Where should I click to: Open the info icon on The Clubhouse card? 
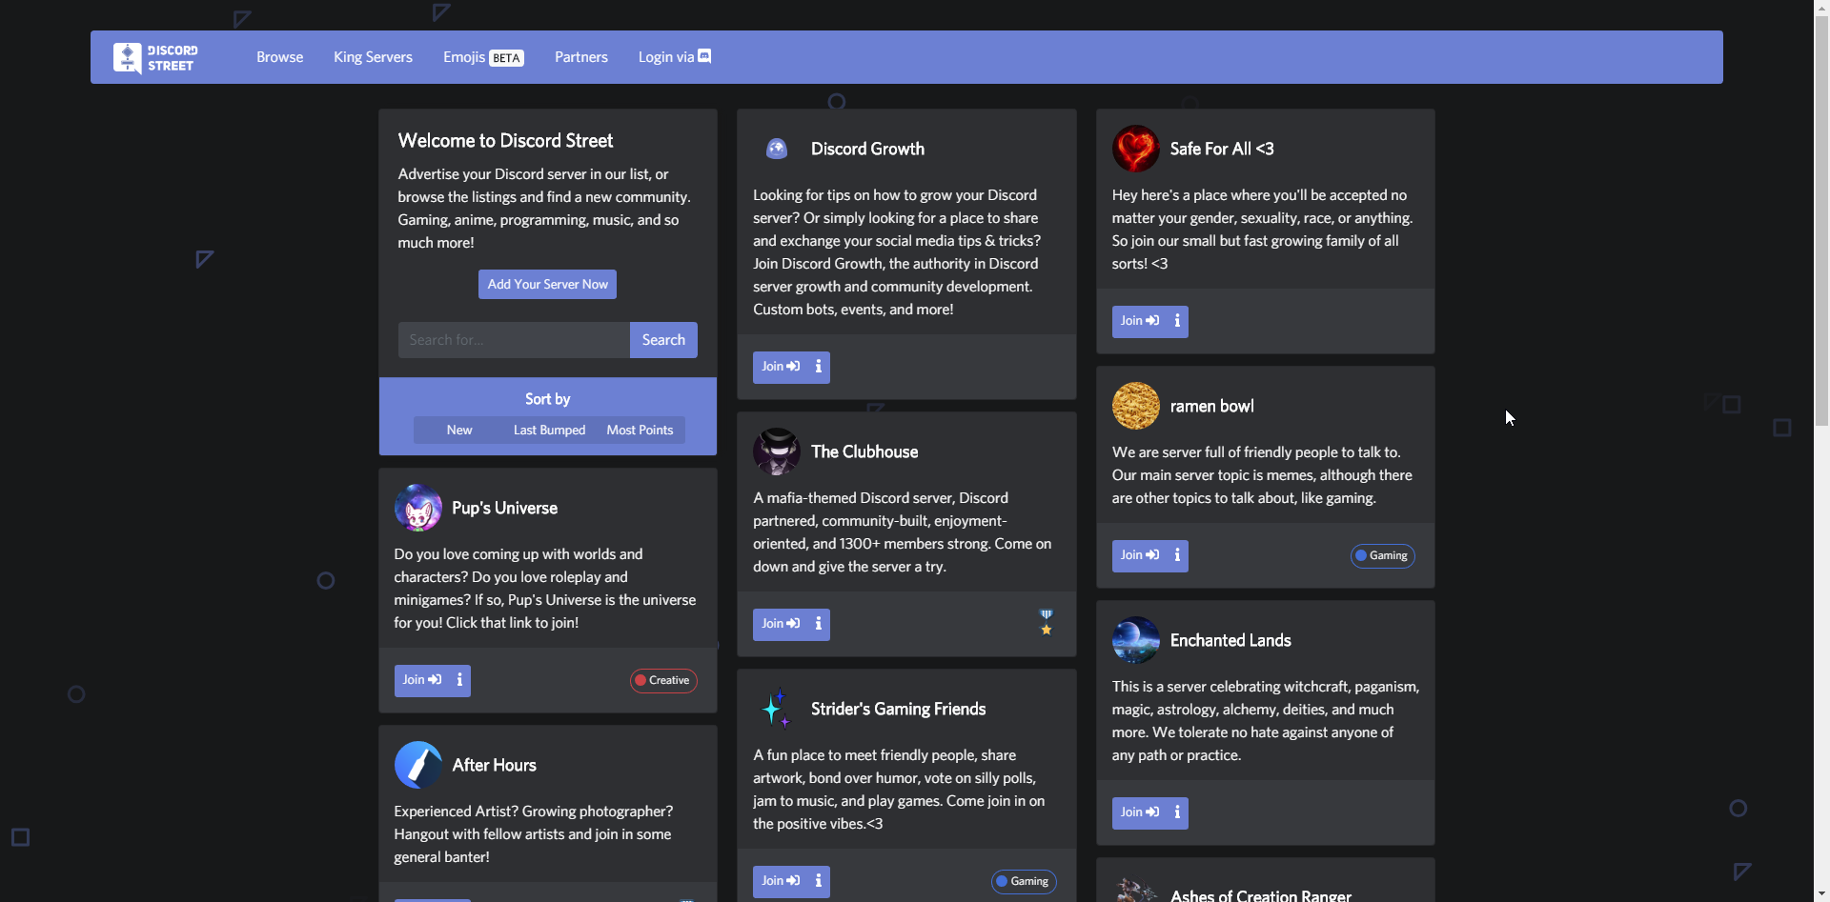pyautogui.click(x=818, y=624)
